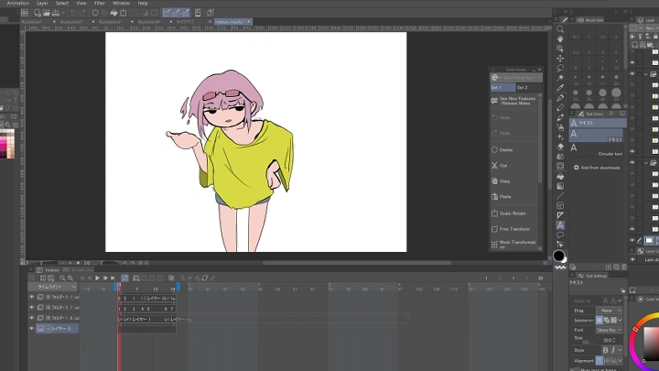Screen dimensions: 659x371
Task: Jump to the last timeline frame
Action: (113, 278)
